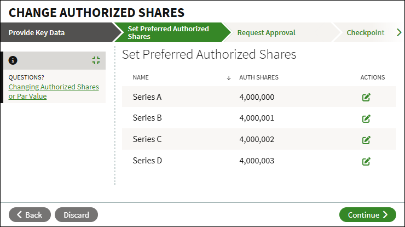The image size is (405, 227).
Task: Go to Provide Key Data step
Action: click(x=37, y=32)
